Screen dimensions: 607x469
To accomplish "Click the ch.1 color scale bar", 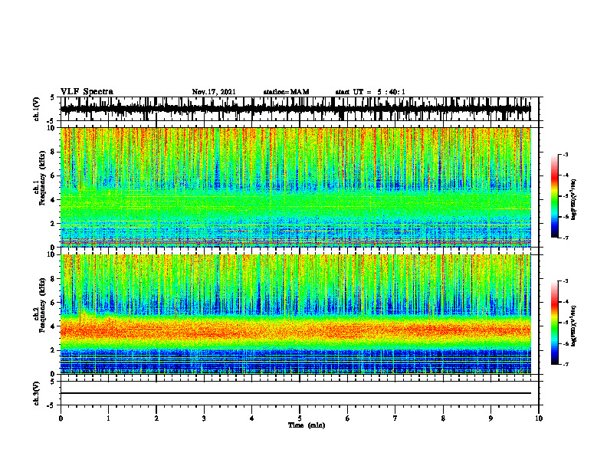I will pos(555,196).
